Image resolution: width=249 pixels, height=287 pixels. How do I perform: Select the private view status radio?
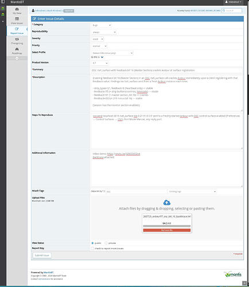click(106, 243)
